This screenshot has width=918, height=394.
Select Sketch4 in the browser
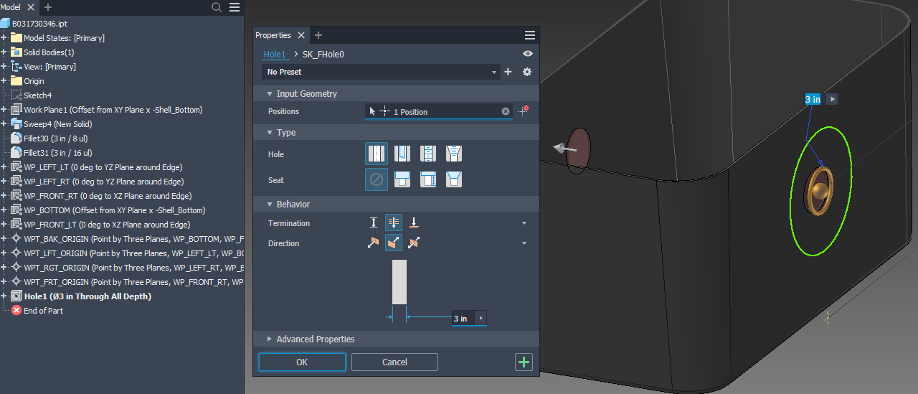pos(37,95)
